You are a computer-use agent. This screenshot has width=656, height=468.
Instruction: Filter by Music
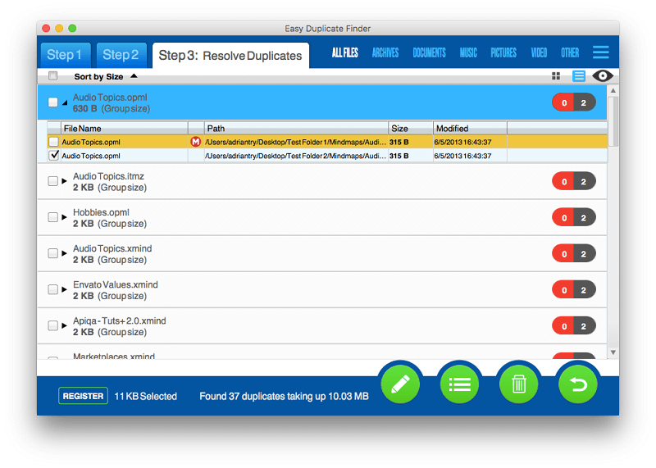tap(468, 52)
